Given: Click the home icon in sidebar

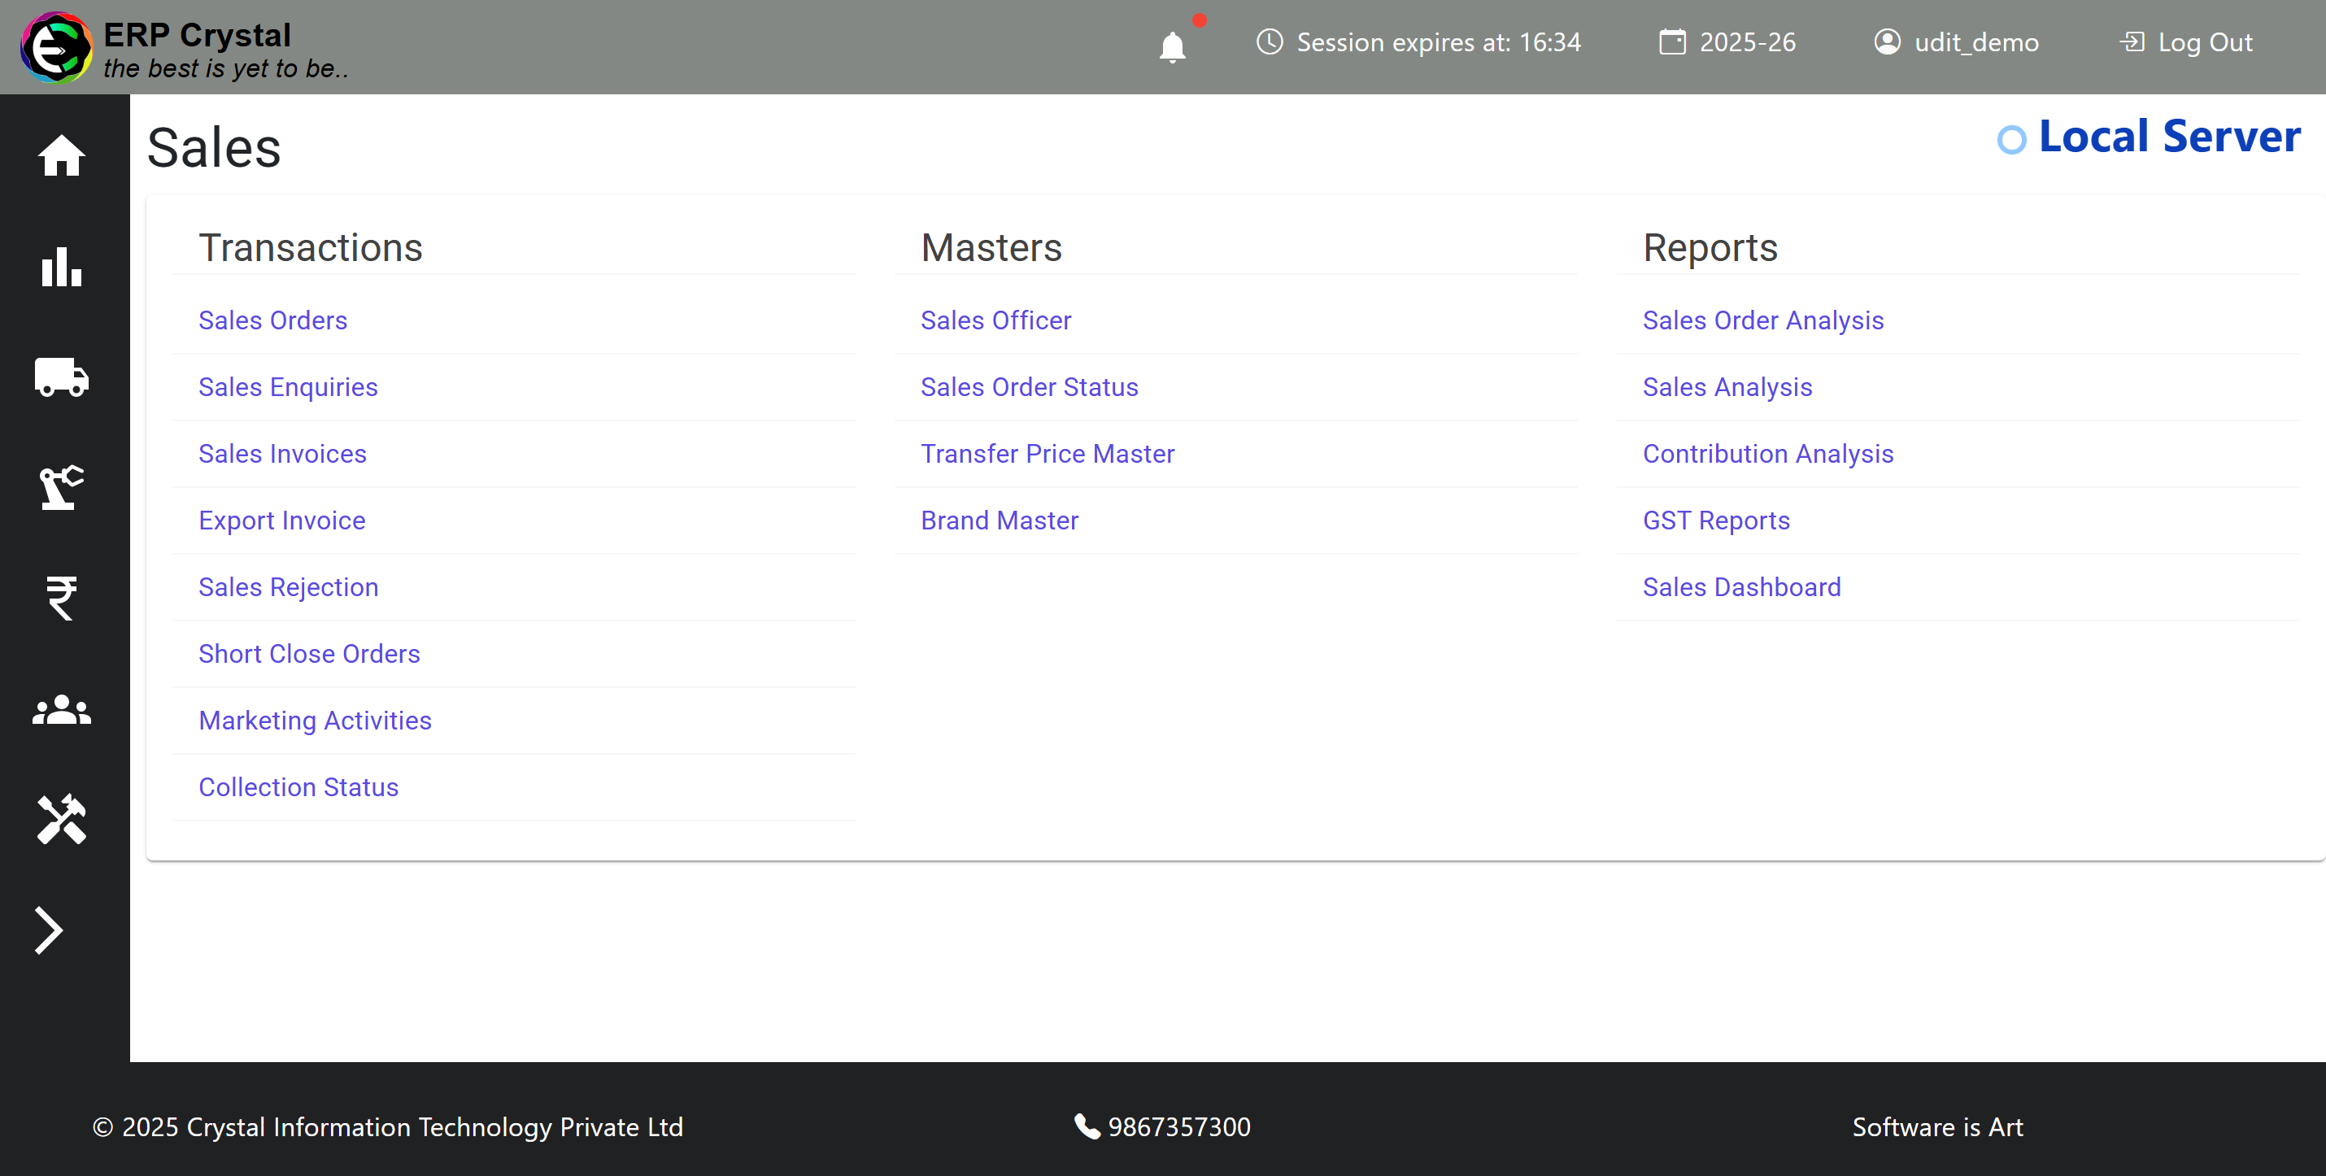Looking at the screenshot, I should 61,155.
